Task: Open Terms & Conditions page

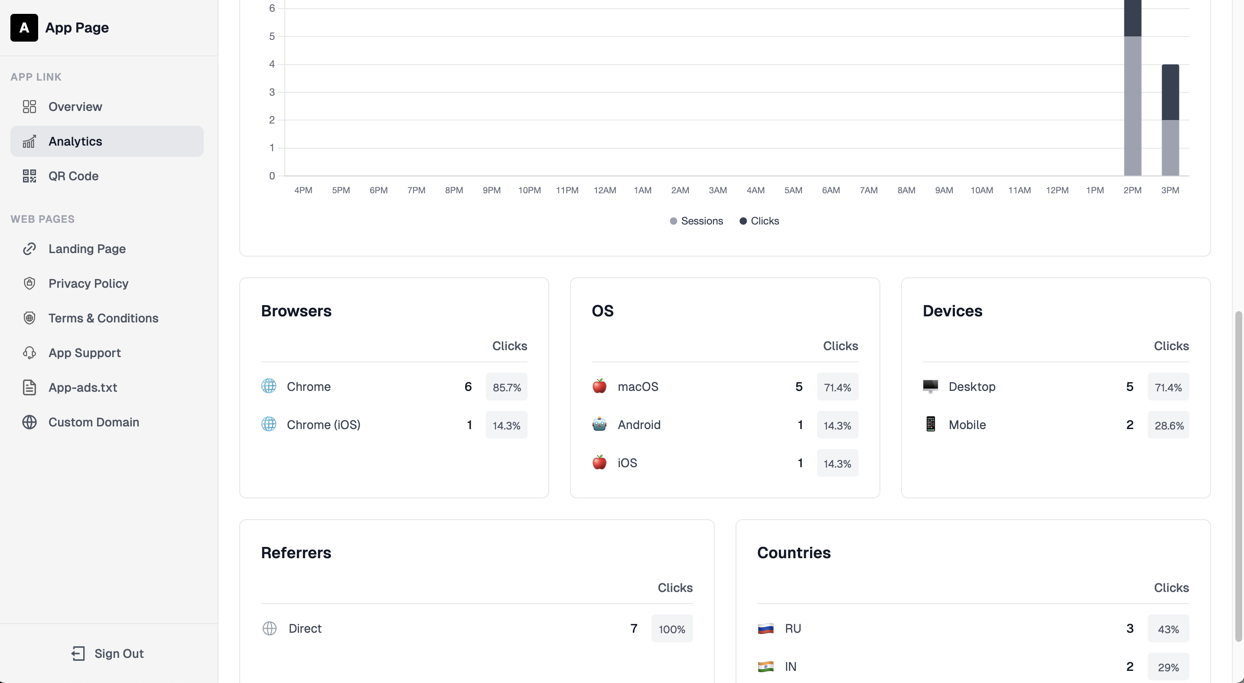Action: click(103, 318)
